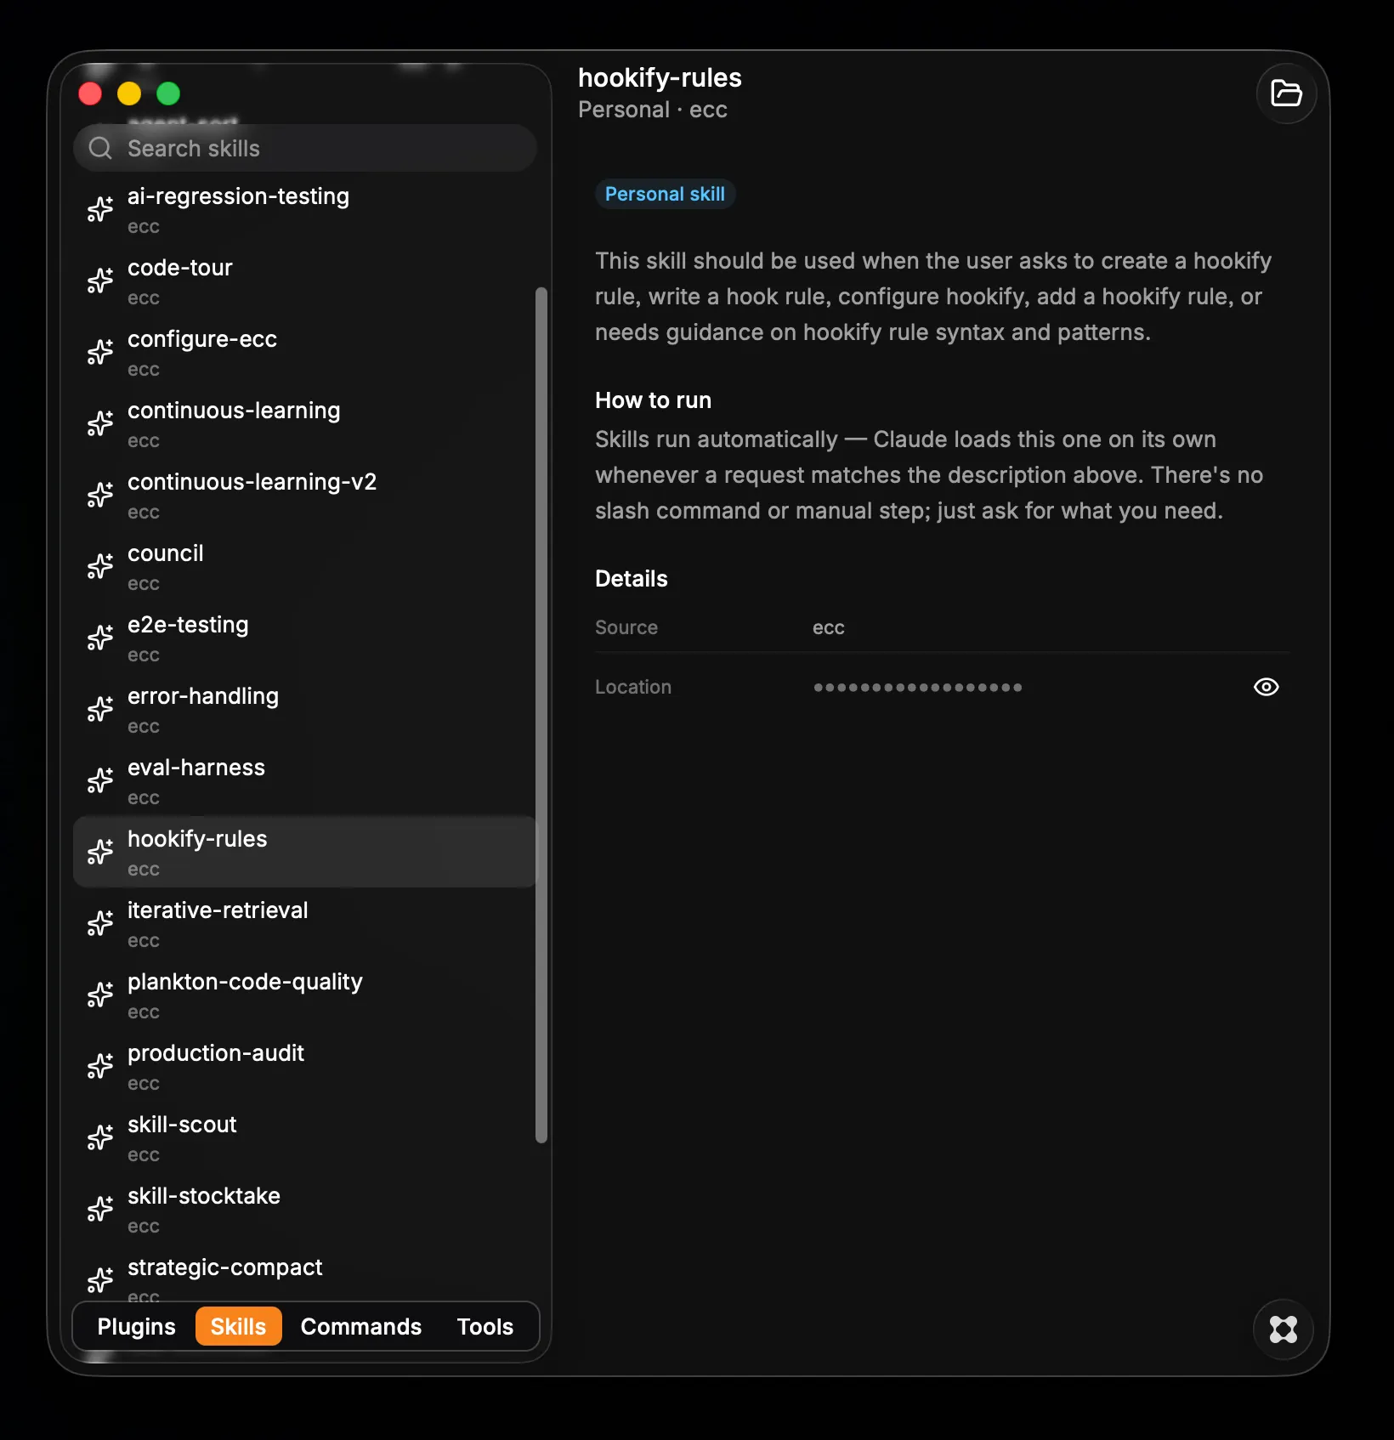Click the sparkle icon beside skill-scout
The image size is (1394, 1440).
click(100, 1137)
